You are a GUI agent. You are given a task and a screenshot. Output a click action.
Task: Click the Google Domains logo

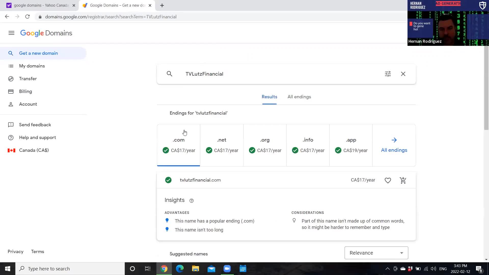46,33
